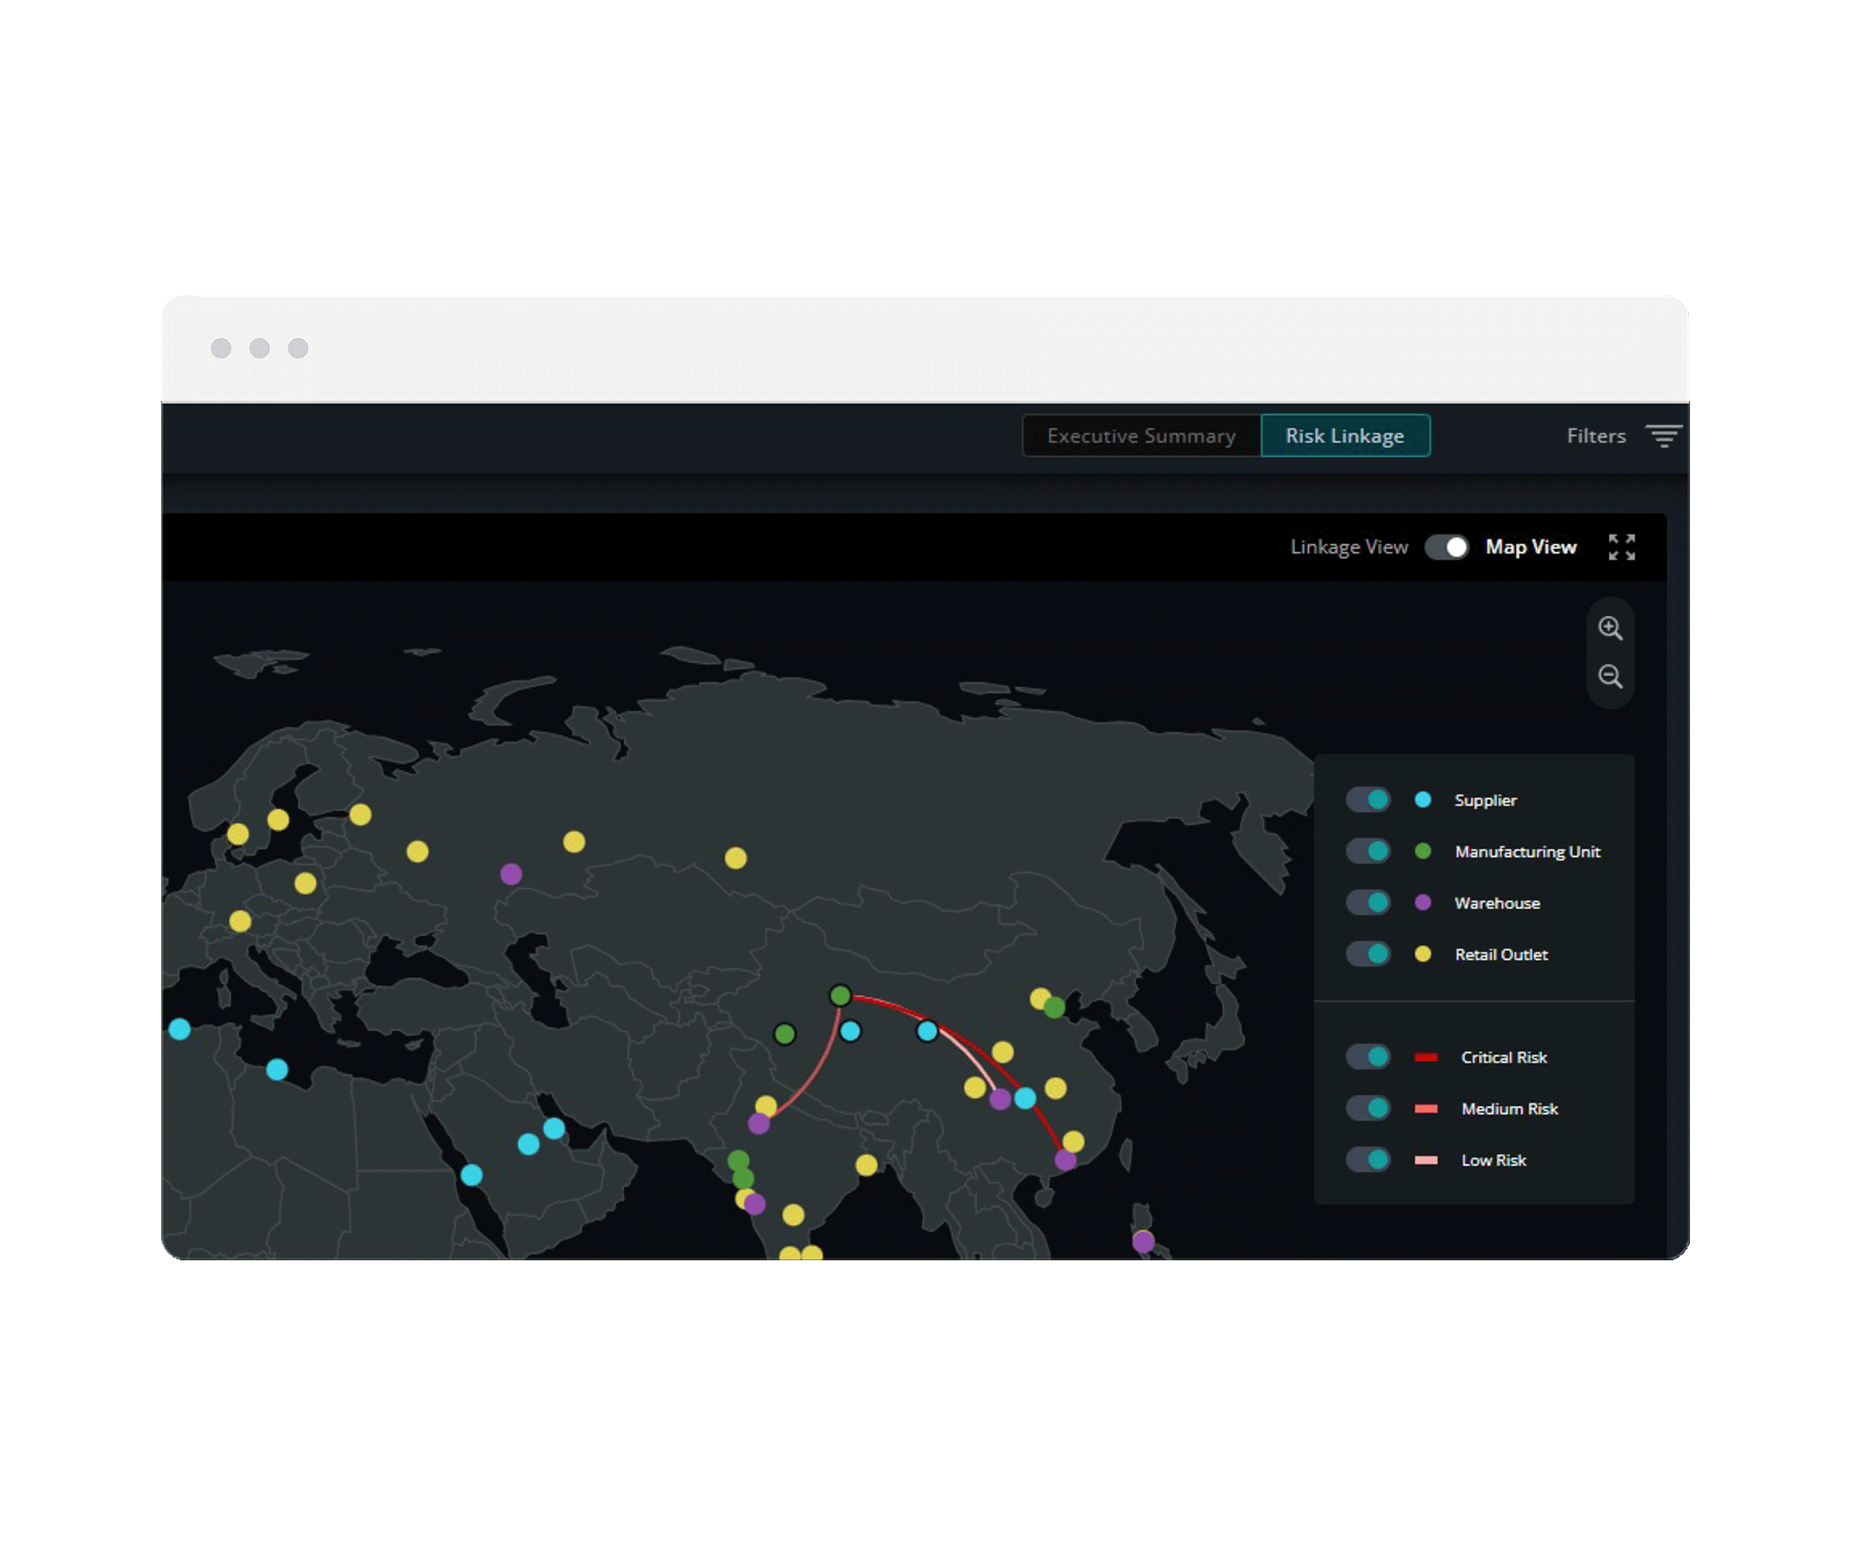Select the Risk Linkage tab
This screenshot has width=1851, height=1555.
[1344, 435]
